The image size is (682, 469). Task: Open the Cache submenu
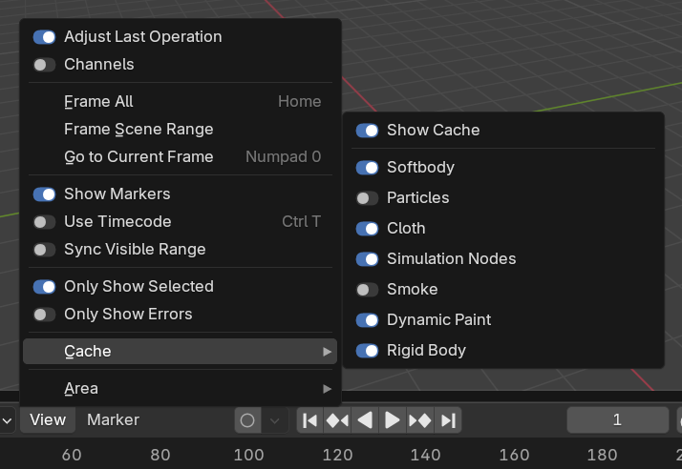tap(181, 352)
